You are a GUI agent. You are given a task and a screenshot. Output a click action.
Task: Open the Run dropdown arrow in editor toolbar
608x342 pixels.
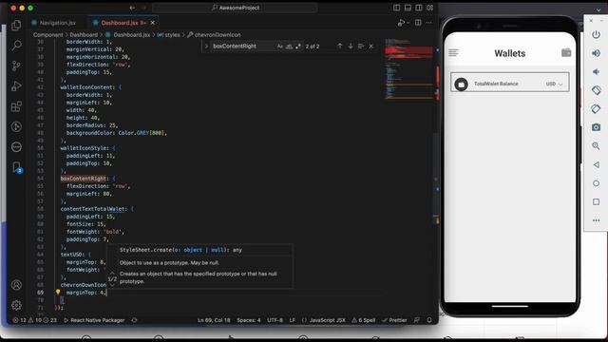[408, 23]
